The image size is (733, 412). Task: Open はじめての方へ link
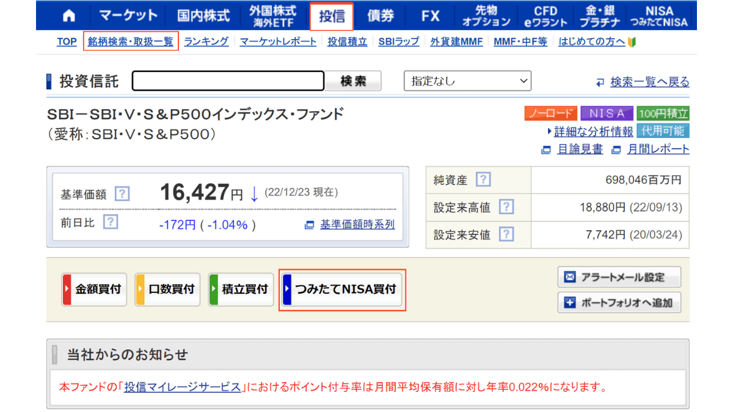click(592, 42)
